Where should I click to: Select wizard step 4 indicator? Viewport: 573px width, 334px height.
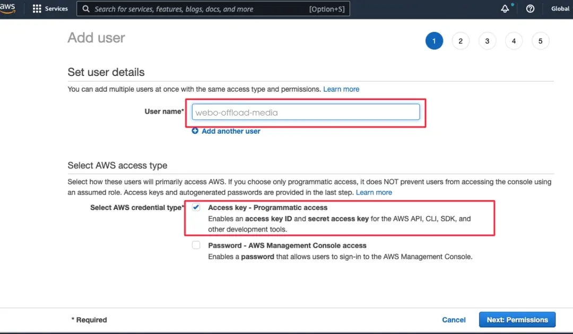(514, 41)
